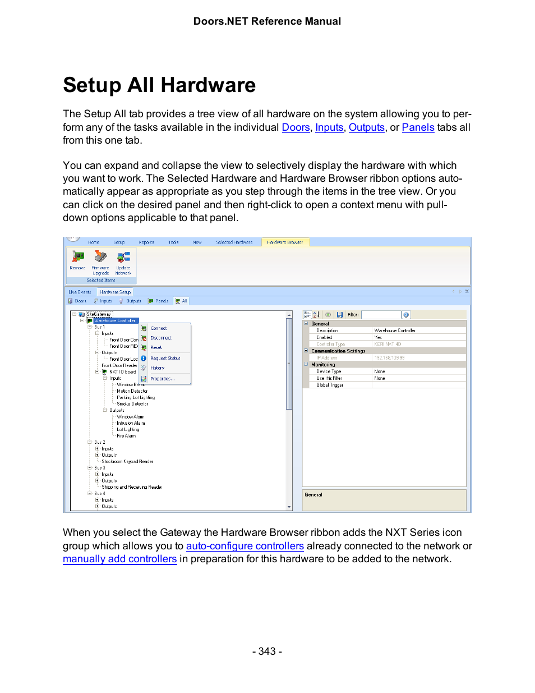Click the Update Network icon
Screen dimensions: 535x693
(123, 257)
